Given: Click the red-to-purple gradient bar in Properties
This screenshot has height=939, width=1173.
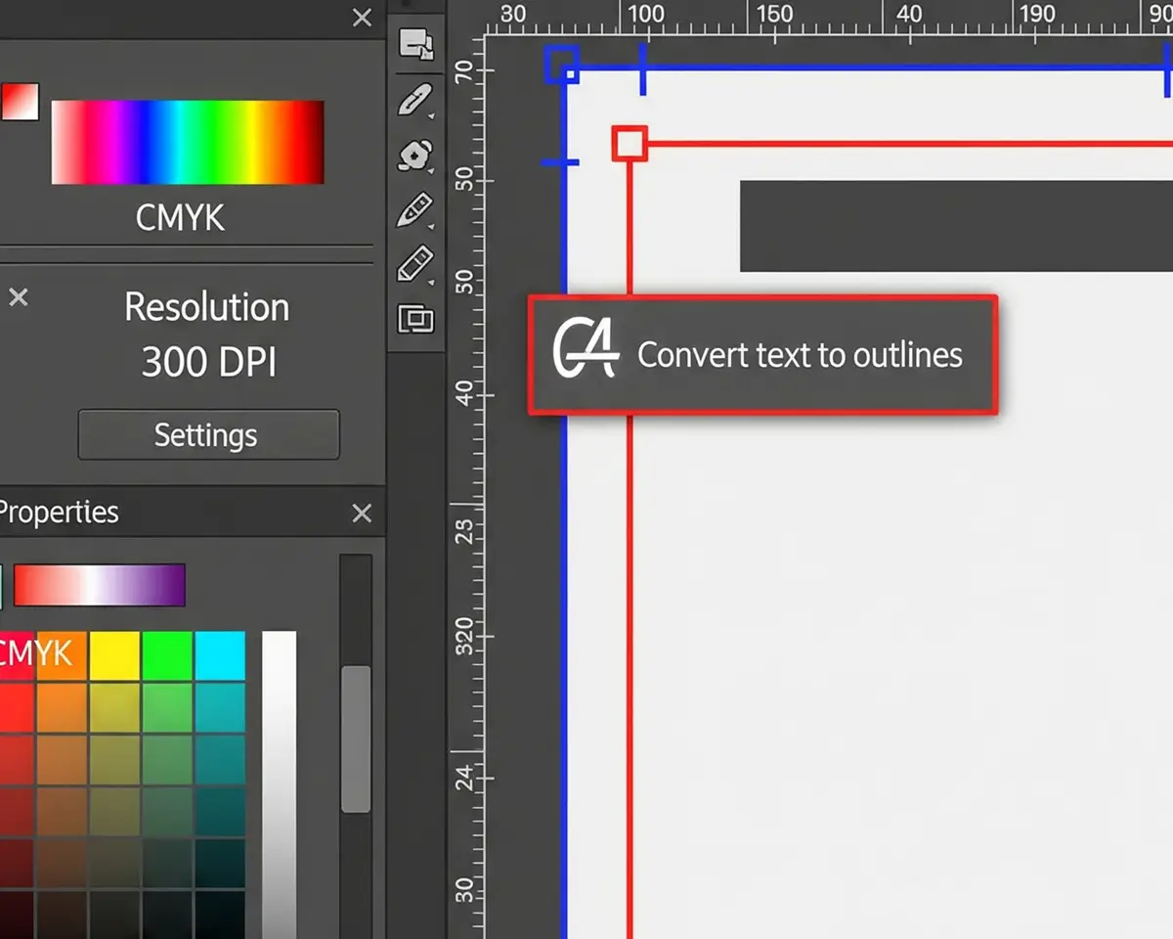Looking at the screenshot, I should coord(99,585).
